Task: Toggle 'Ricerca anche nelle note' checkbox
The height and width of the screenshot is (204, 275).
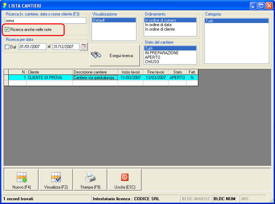Action: tap(7, 30)
